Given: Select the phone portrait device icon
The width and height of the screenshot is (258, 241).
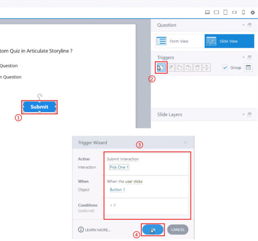Looking at the screenshot, I should [x=243, y=12].
